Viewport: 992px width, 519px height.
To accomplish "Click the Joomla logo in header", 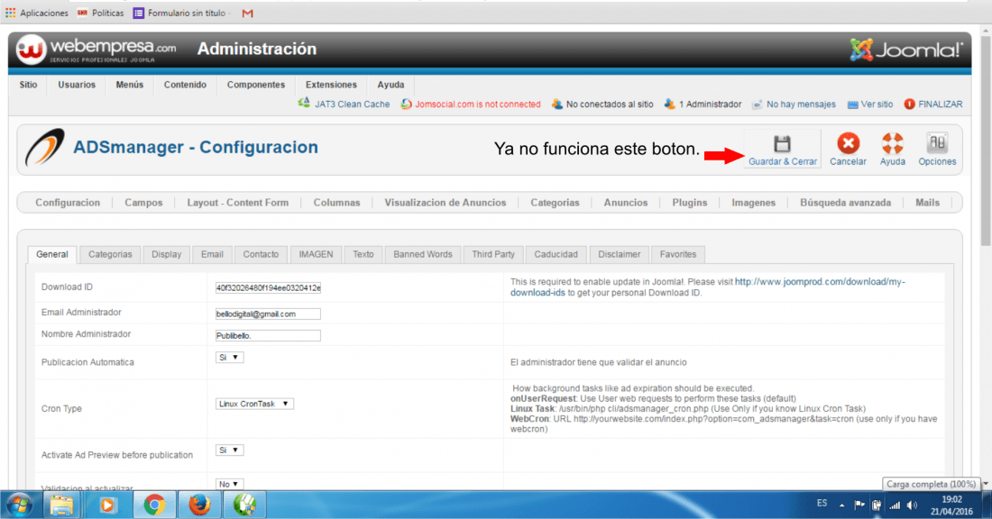I will pyautogui.click(x=906, y=50).
